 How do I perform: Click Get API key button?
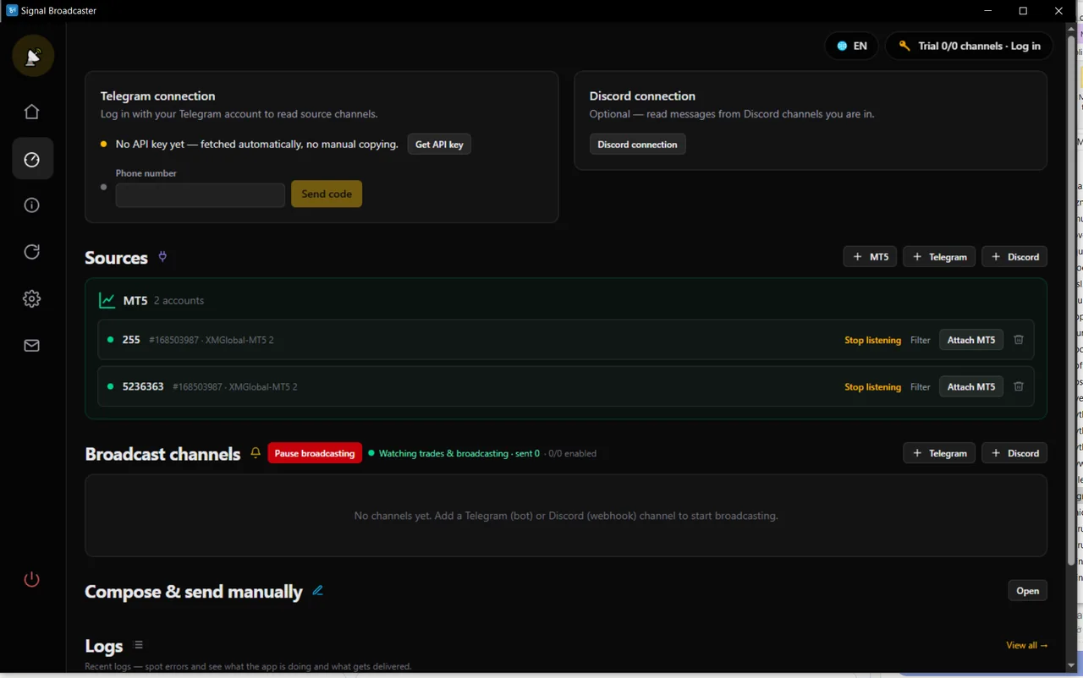[x=439, y=145]
